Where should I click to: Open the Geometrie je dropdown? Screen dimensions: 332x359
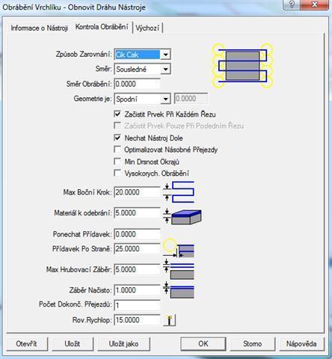tap(165, 99)
